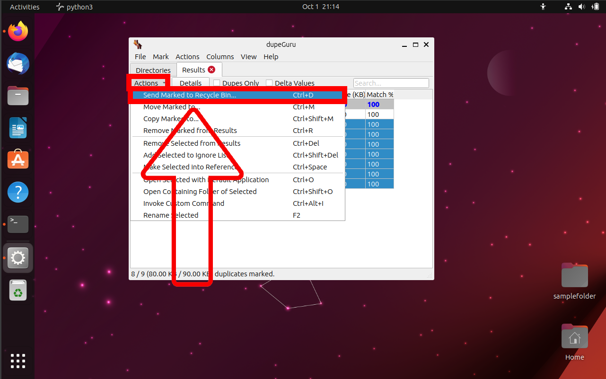The image size is (606, 379).
Task: Open Thunderbird from the dock
Action: pos(18,63)
